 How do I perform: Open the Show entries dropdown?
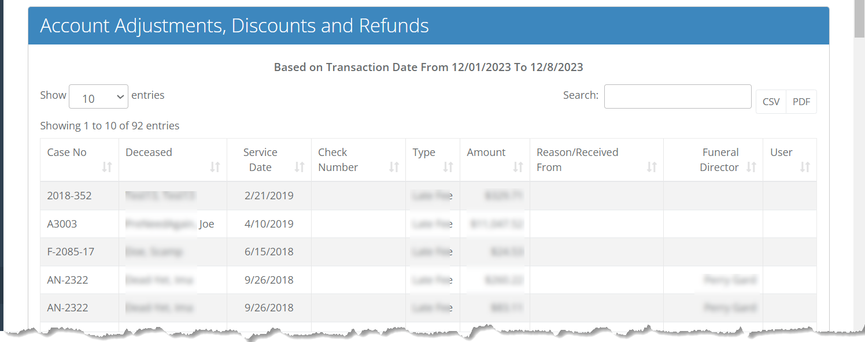(98, 96)
